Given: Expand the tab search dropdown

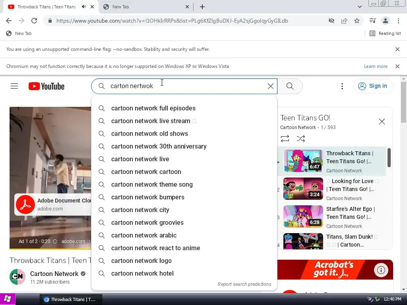Looking at the screenshot, I should point(359,7).
